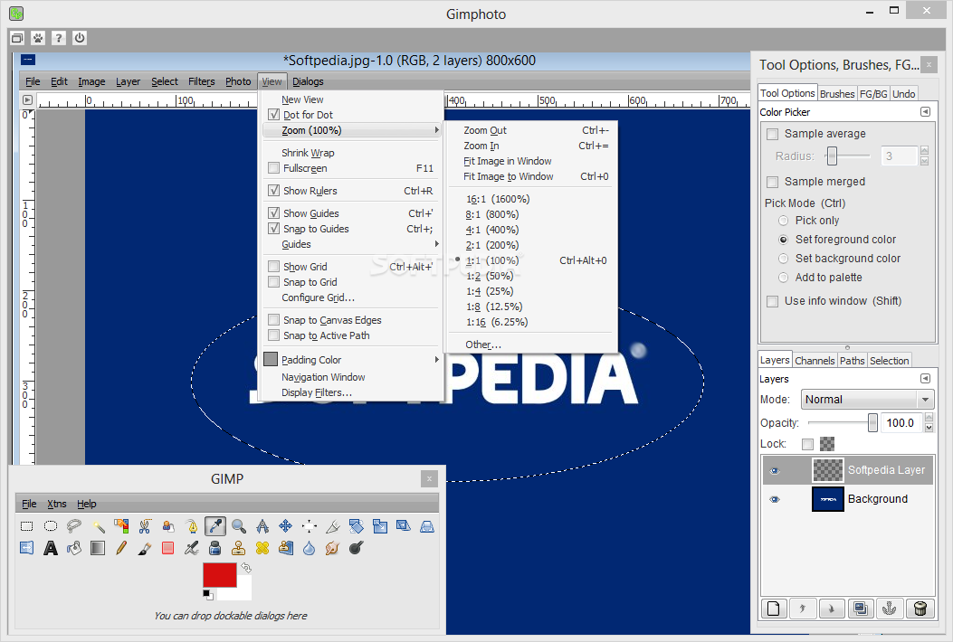
Task: Select the Move tool
Action: pyautogui.click(x=286, y=526)
